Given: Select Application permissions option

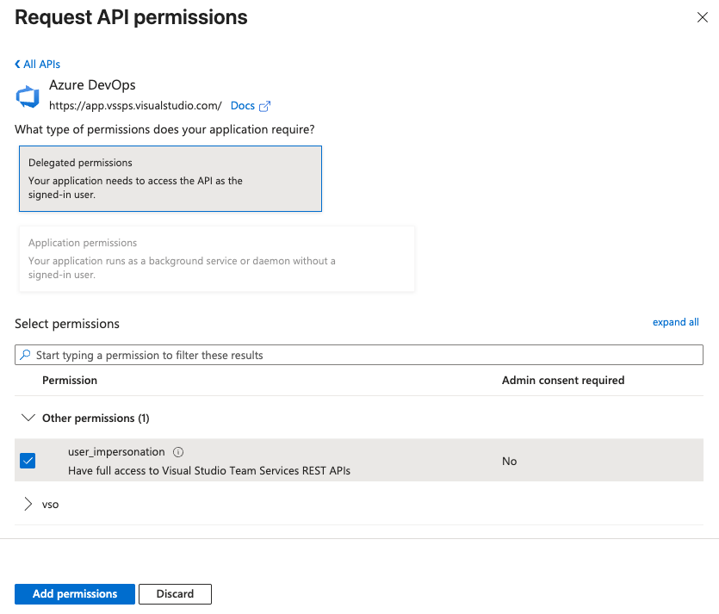Looking at the screenshot, I should click(x=217, y=258).
